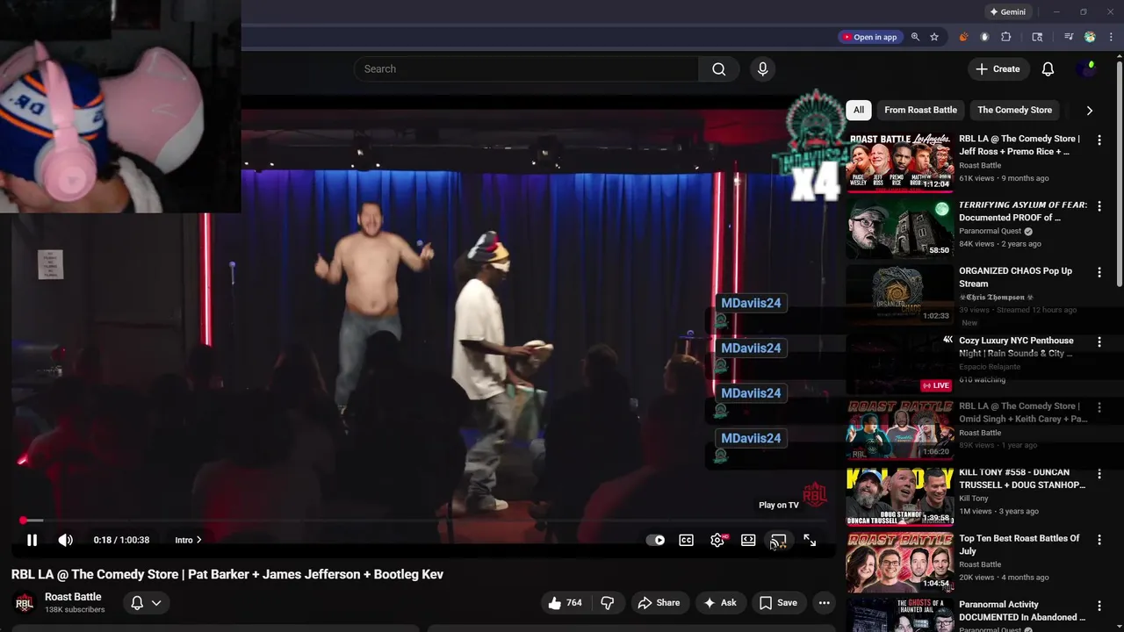
Task: Open more options for Organized Chaos stream
Action: [1099, 272]
